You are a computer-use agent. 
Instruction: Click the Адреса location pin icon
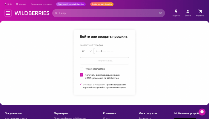[x=176, y=11]
